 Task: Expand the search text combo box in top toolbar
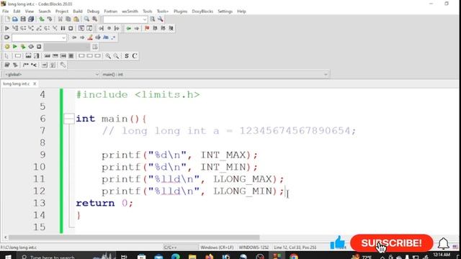[x=144, y=19]
